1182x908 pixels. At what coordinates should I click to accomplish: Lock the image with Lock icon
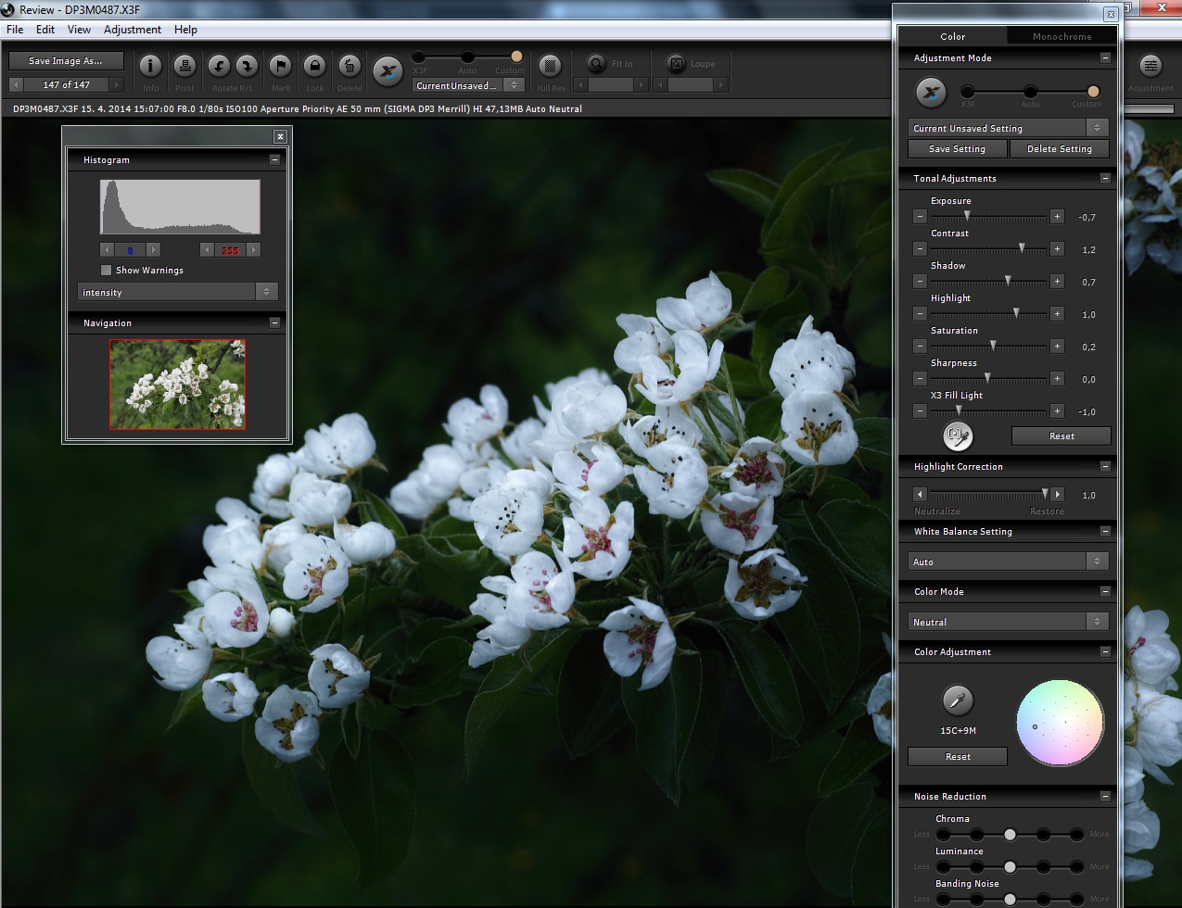314,67
